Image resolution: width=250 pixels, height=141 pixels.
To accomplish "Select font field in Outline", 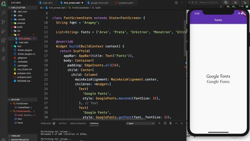I will tap(23, 119).
